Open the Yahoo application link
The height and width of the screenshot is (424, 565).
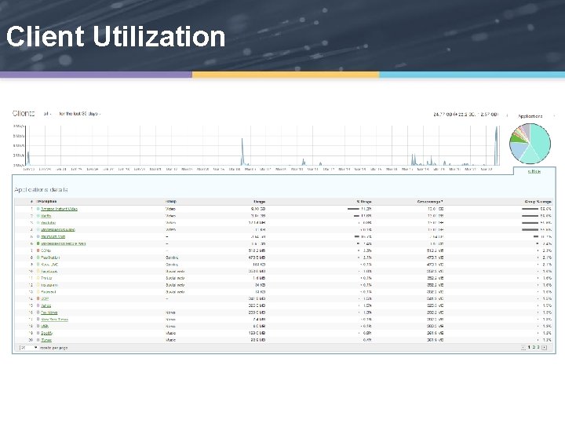pos(46,305)
